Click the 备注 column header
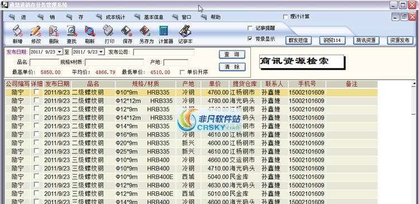 [351, 84]
